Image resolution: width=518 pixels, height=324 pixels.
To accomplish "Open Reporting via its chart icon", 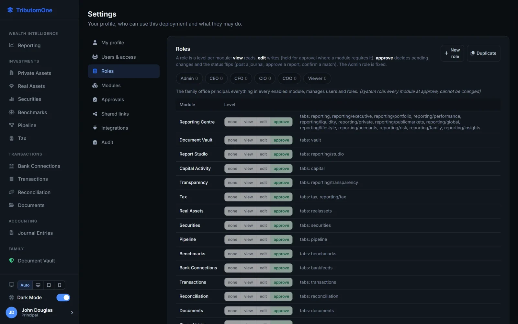I will tap(11, 45).
